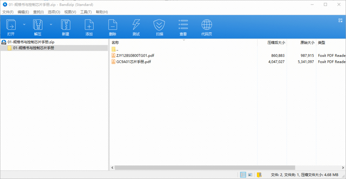Click the New archive (新建) icon

click(x=66, y=25)
